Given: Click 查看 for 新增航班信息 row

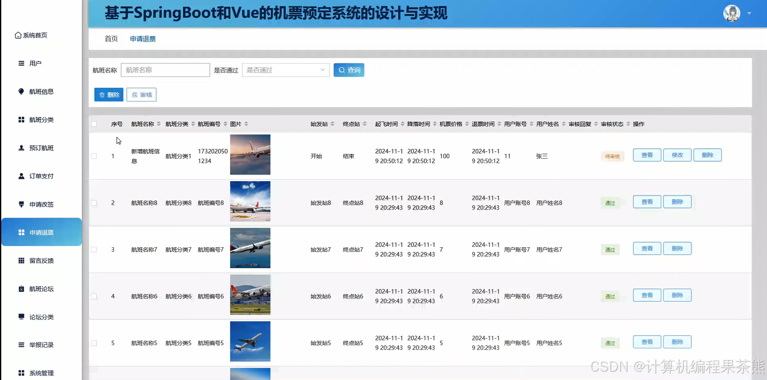Looking at the screenshot, I should coord(647,155).
